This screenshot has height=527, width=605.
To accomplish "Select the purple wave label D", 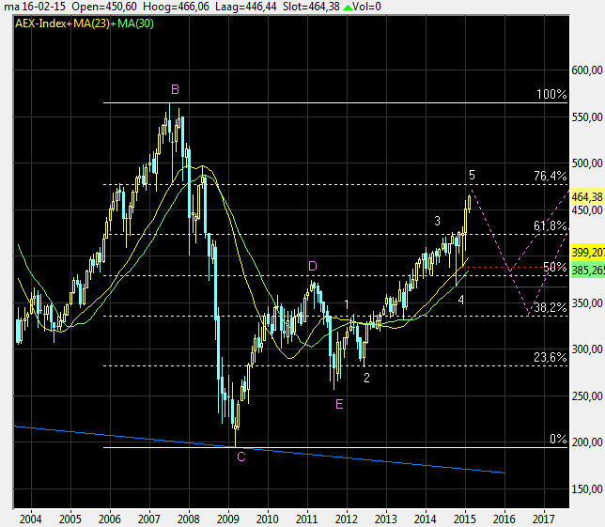I will [x=312, y=267].
